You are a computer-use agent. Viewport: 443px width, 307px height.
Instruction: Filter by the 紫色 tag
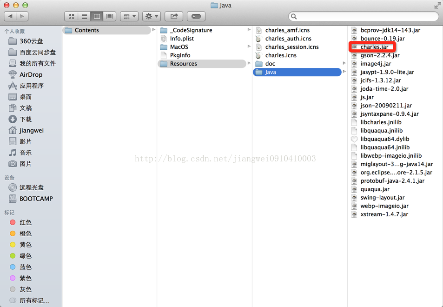pos(20,279)
